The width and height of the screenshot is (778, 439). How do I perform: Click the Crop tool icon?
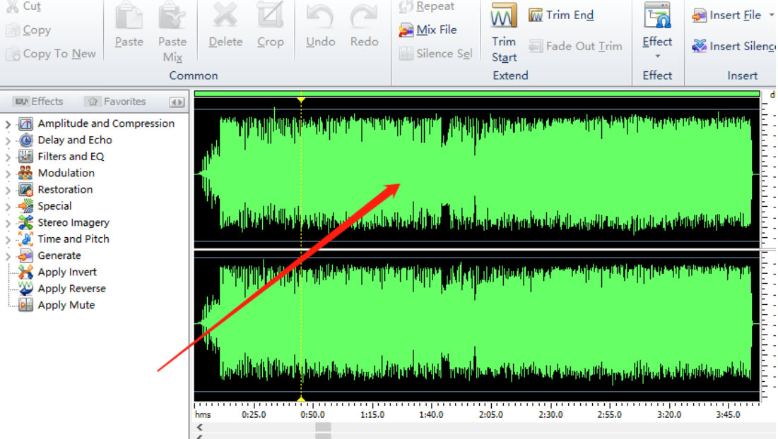[271, 16]
